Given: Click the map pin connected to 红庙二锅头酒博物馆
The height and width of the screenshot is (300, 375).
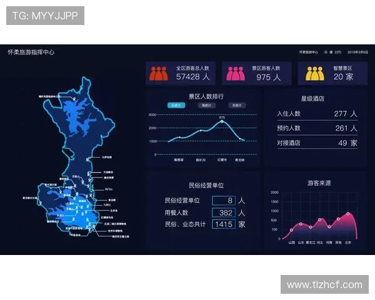Looking at the screenshot, I should (89, 224).
